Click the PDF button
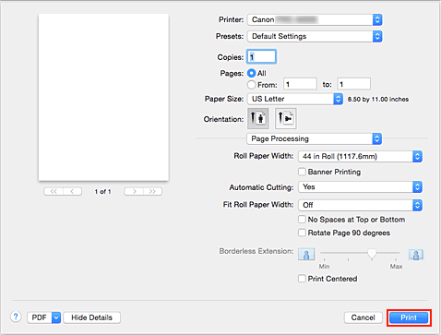Image resolution: width=441 pixels, height=335 pixels. [40, 317]
